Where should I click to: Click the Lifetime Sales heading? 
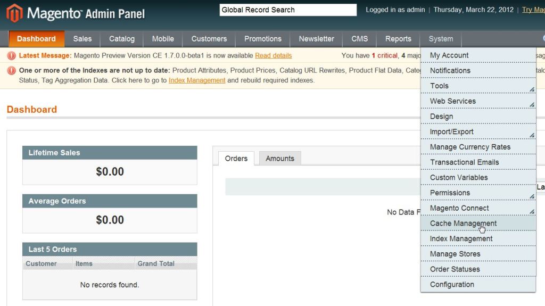pos(54,153)
